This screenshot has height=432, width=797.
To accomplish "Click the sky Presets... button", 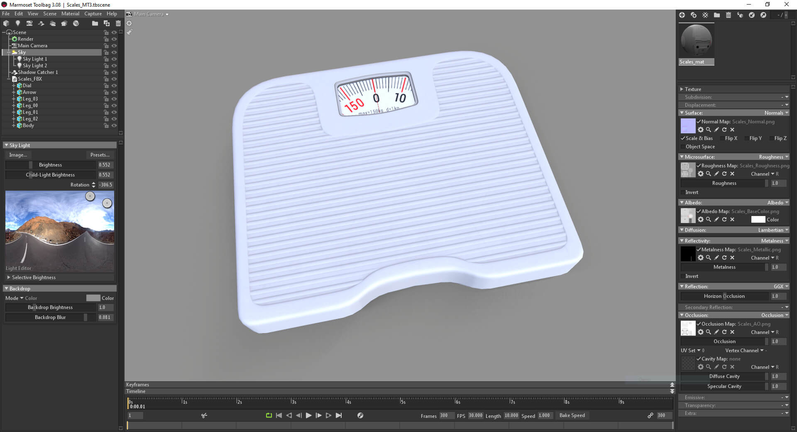I will tap(100, 155).
